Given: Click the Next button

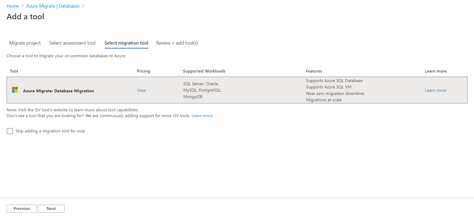Looking at the screenshot, I should 51,209.
